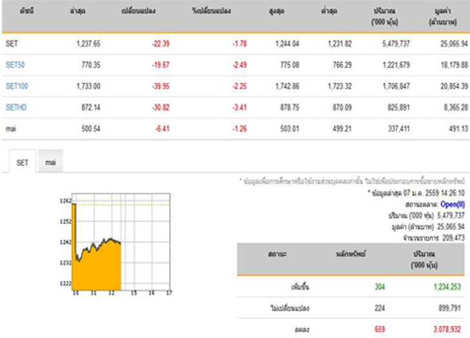Select mai low value 499.21

pyautogui.click(x=342, y=128)
